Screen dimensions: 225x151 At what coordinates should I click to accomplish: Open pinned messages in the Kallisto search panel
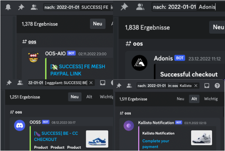point(119,86)
